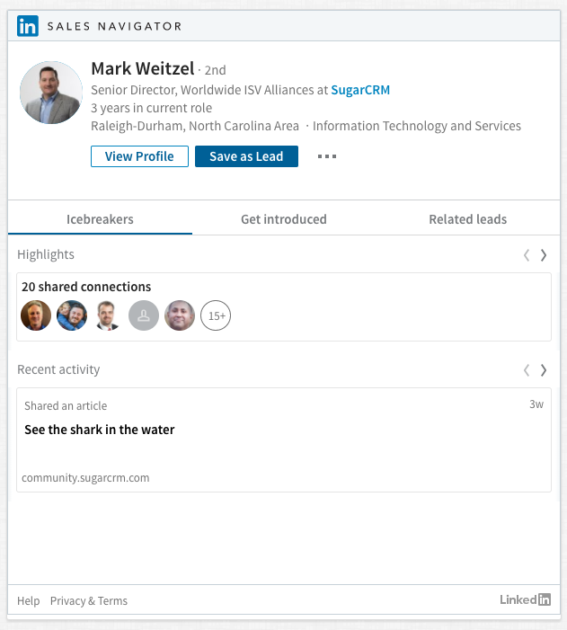Expand the 15+ more shared connections
This screenshot has width=567, height=630.
click(216, 315)
